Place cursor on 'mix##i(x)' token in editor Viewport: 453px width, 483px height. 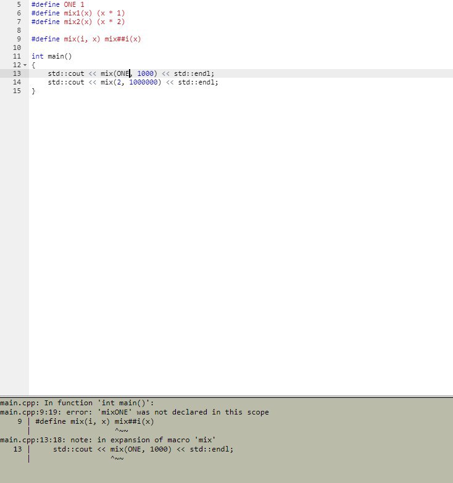[123, 39]
